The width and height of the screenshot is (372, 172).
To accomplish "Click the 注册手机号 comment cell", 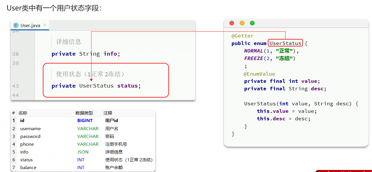I will point(116,144).
